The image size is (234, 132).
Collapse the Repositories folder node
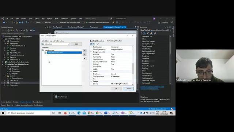click(x=5, y=43)
